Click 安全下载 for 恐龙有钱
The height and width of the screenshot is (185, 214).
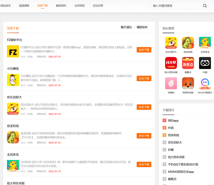coord(144,136)
